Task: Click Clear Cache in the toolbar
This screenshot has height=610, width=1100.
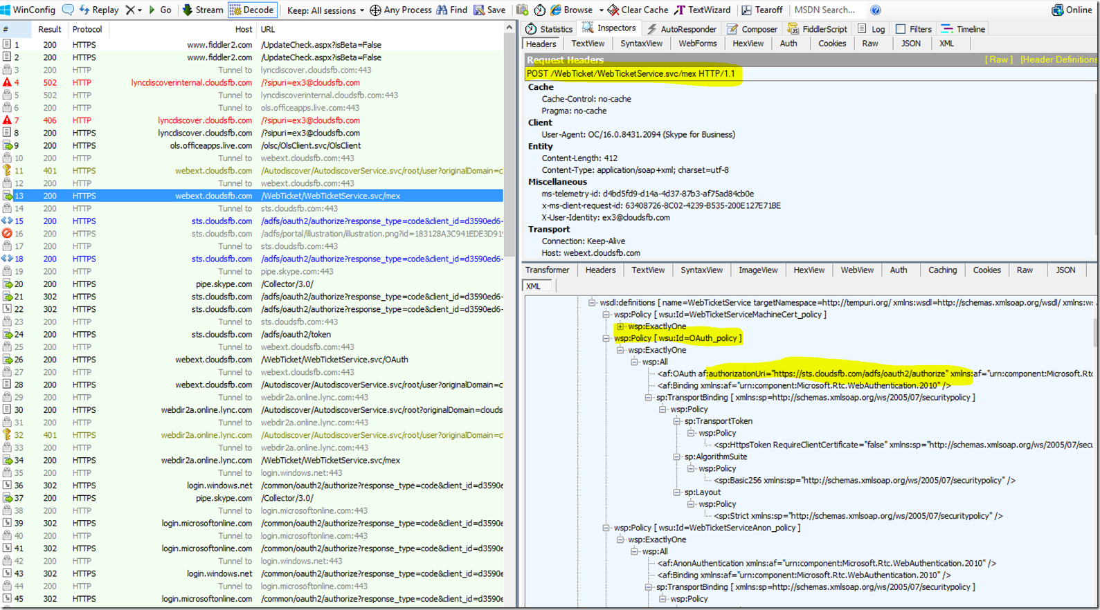Action: pos(638,10)
